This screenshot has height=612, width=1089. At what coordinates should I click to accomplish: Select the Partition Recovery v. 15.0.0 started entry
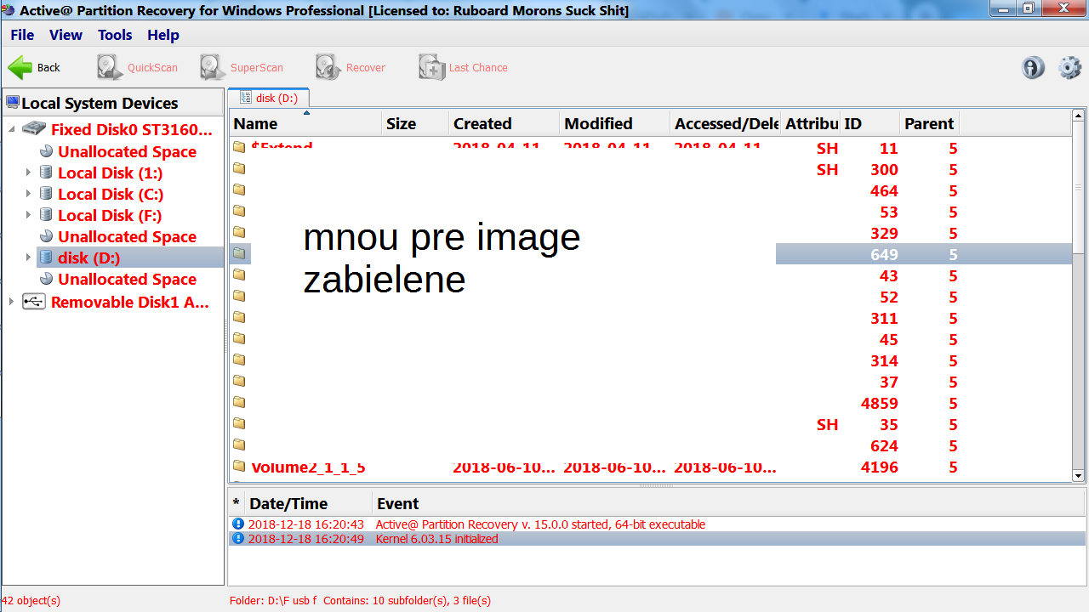click(540, 524)
